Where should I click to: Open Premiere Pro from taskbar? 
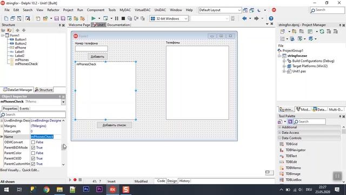(99, 190)
